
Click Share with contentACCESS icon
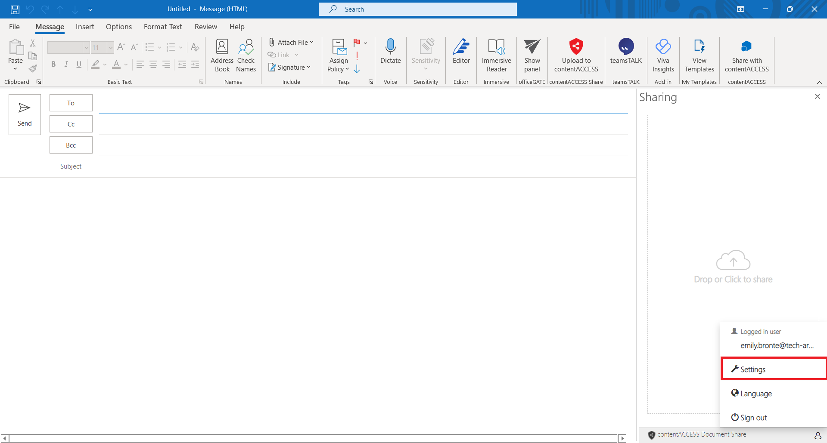[746, 47]
